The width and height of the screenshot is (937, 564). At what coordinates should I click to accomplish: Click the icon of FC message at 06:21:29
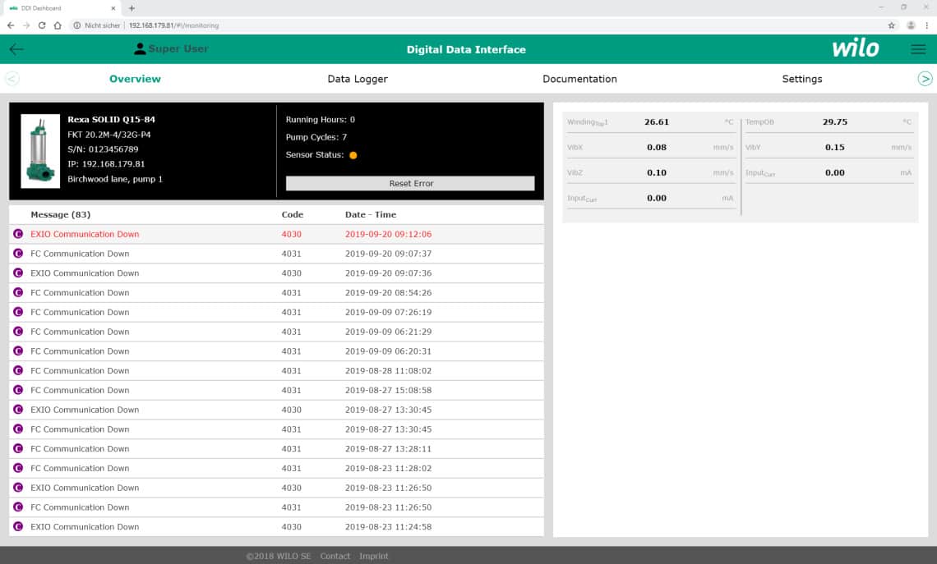[x=18, y=331]
